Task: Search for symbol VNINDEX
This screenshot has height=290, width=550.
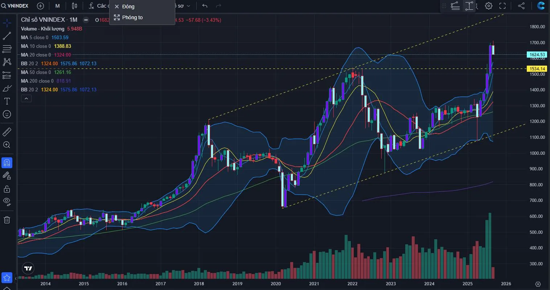Action: (x=15, y=6)
